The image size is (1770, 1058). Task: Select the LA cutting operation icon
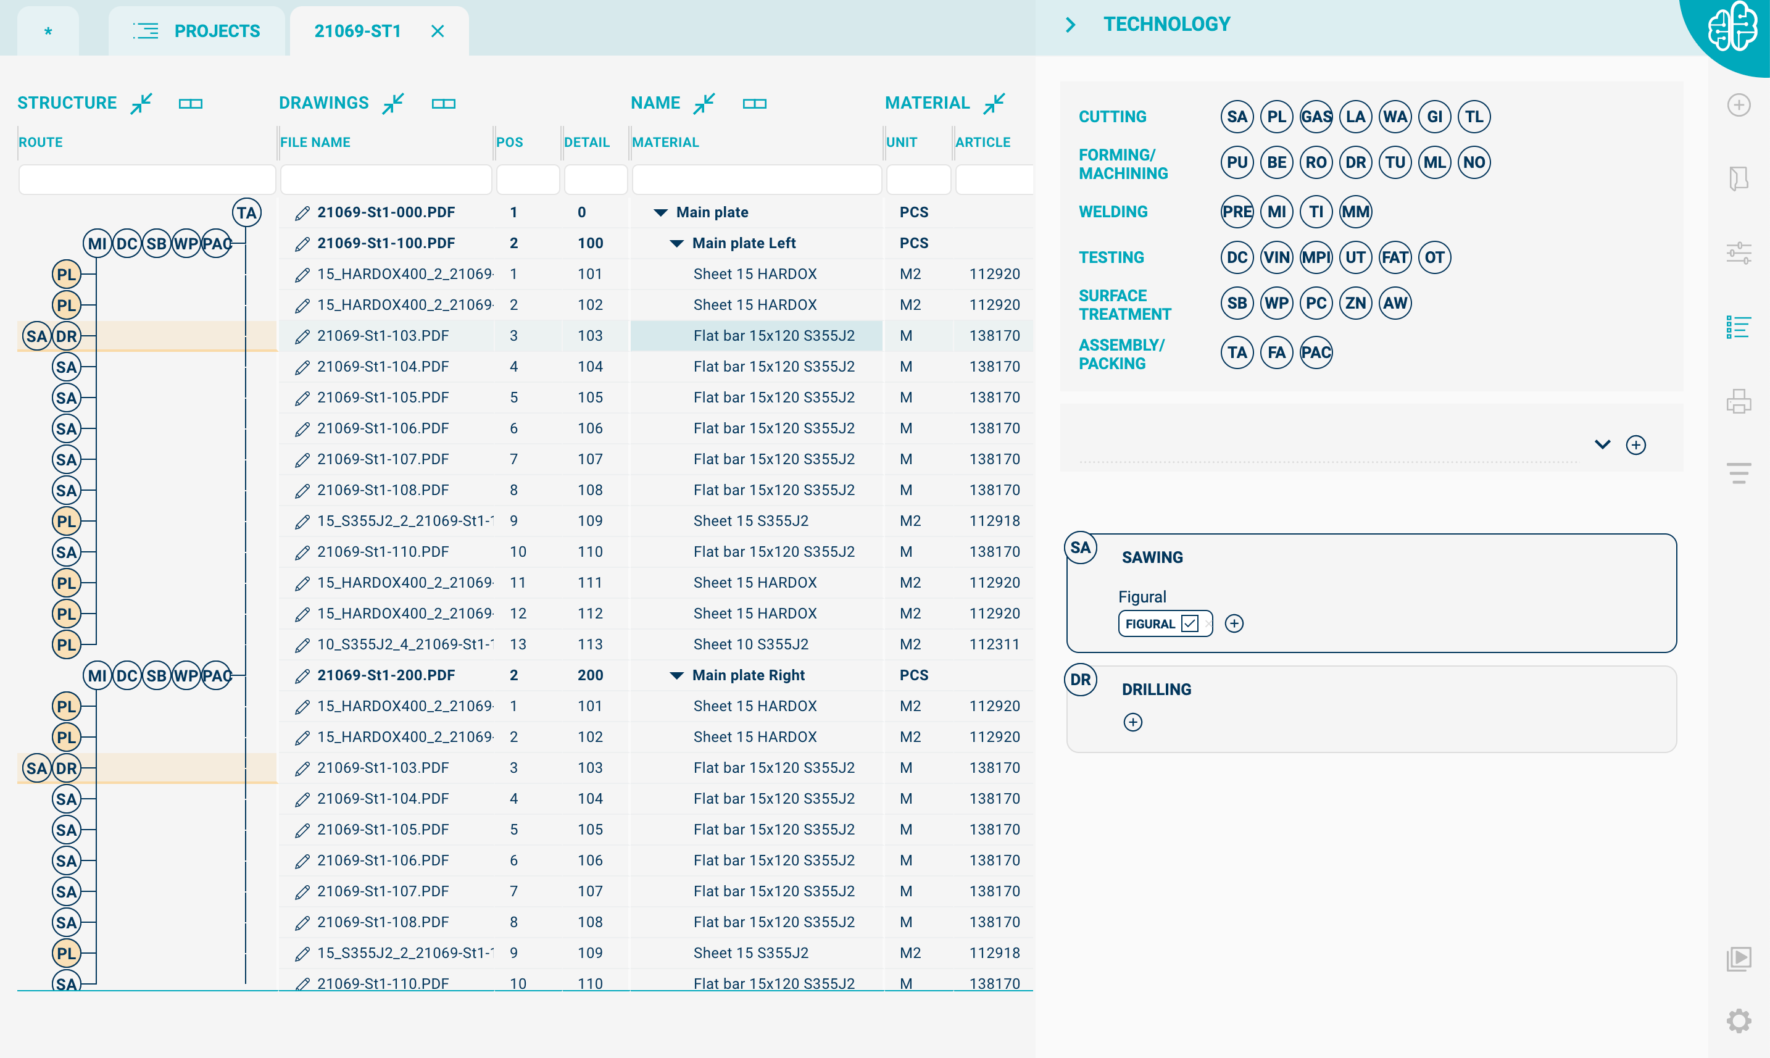pos(1355,117)
